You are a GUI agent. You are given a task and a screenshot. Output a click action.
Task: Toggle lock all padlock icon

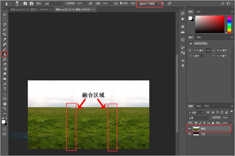coord(213,123)
